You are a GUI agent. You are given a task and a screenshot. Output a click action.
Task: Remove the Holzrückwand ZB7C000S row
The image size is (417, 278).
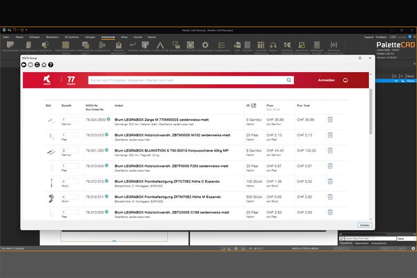point(330,212)
